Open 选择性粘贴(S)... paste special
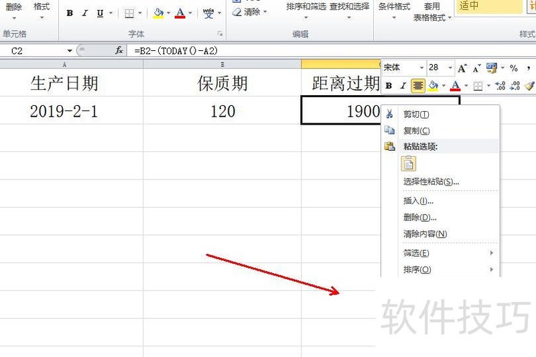The image size is (536, 357). [440, 182]
